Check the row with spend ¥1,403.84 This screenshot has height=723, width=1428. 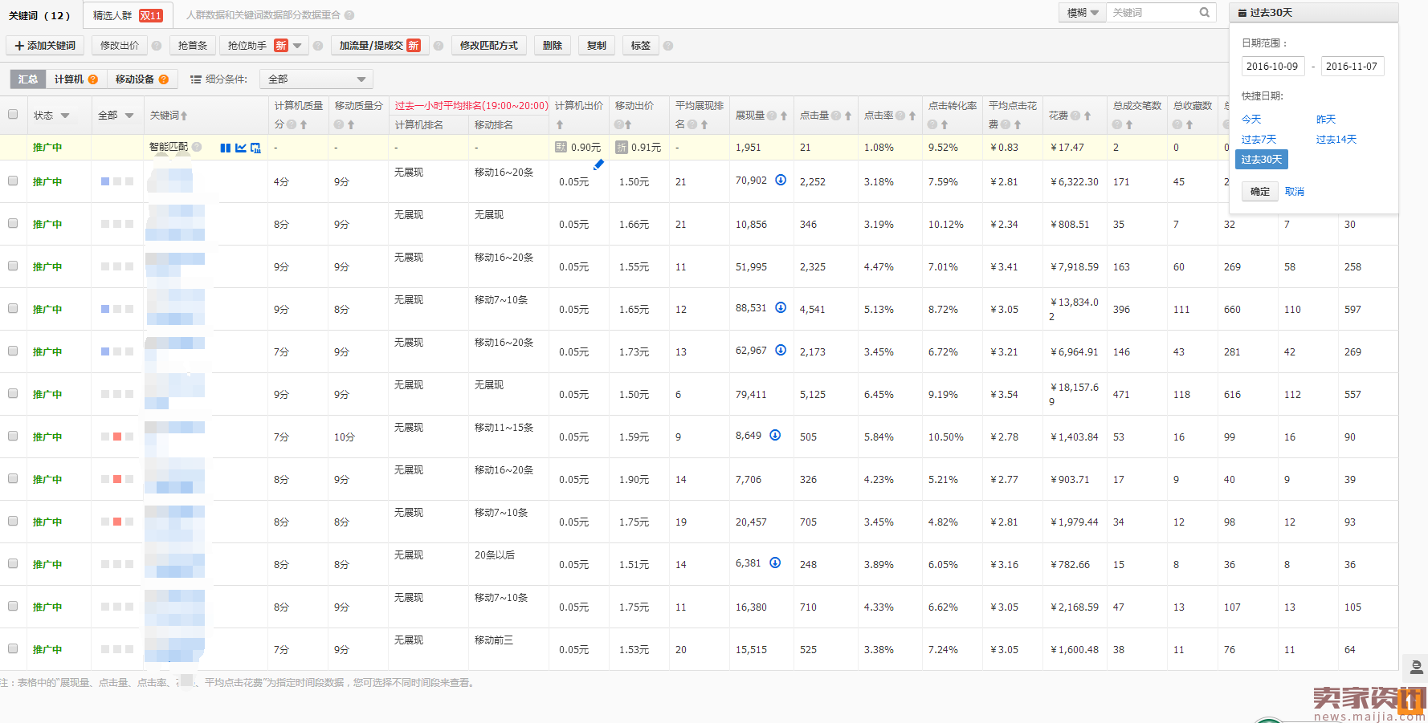(x=13, y=436)
